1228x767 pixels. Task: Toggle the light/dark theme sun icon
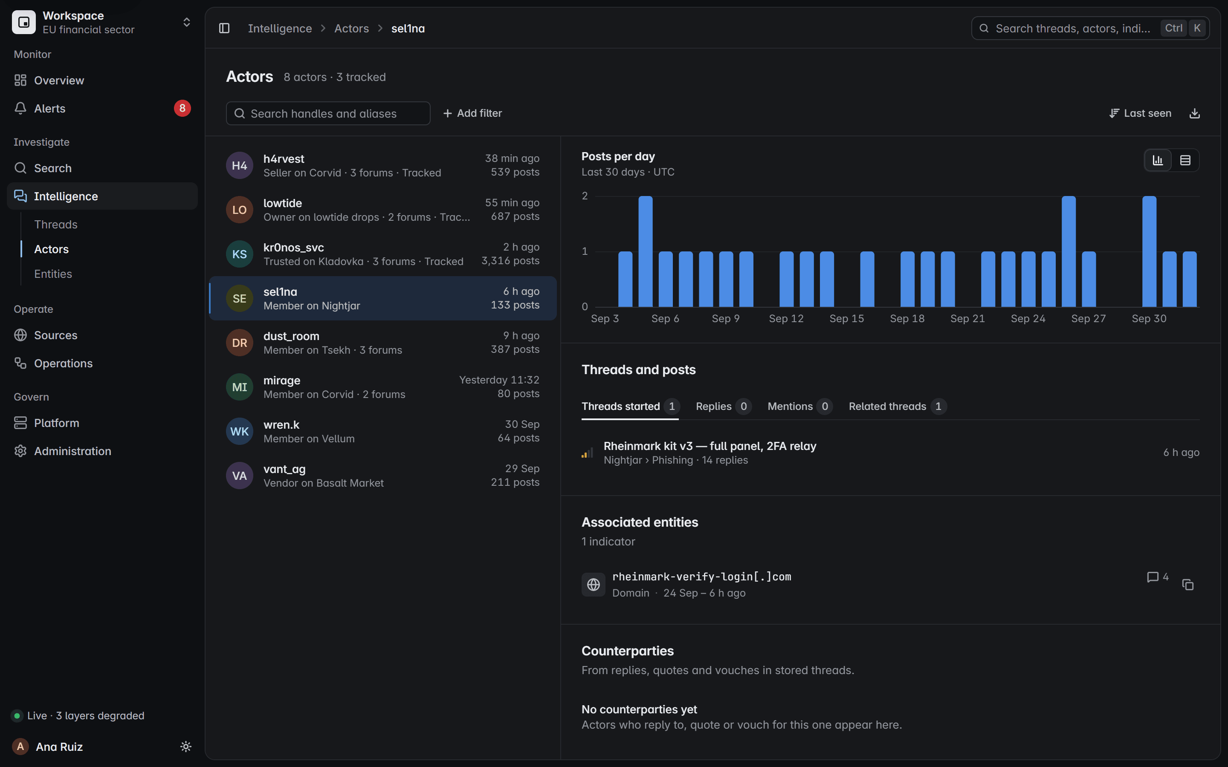tap(186, 746)
